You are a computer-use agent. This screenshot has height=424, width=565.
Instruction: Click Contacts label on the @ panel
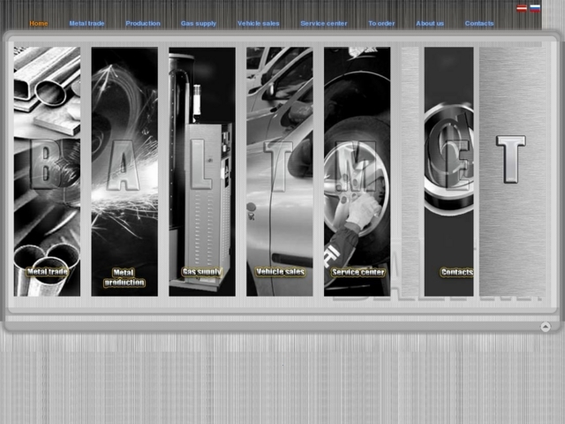(456, 272)
